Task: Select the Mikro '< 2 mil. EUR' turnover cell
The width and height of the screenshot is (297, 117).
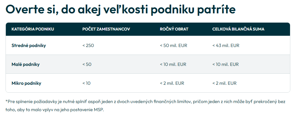Action: pyautogui.click(x=172, y=83)
